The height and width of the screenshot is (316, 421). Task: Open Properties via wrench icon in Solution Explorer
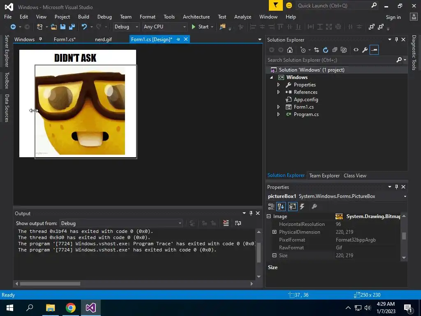[x=365, y=50]
